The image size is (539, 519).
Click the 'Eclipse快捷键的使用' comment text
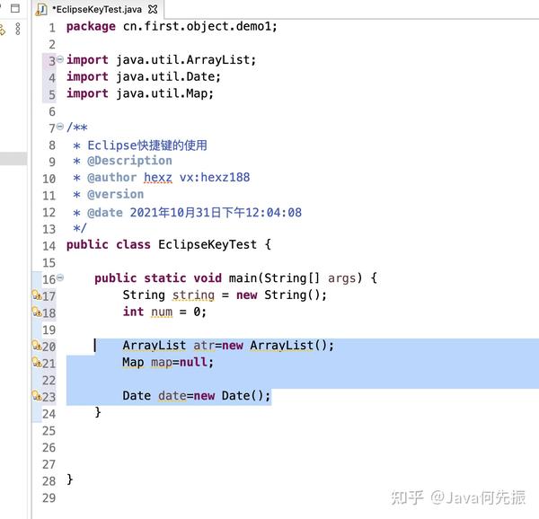click(x=147, y=145)
